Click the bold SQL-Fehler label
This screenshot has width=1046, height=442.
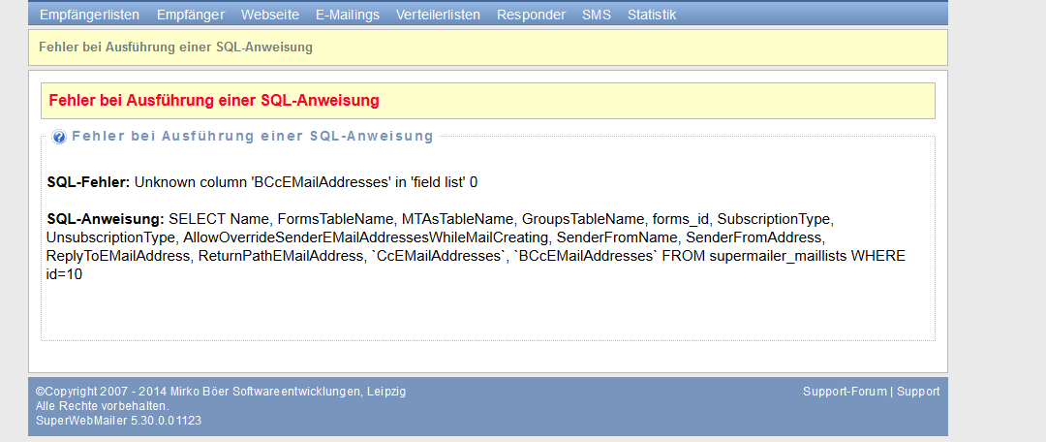point(89,182)
